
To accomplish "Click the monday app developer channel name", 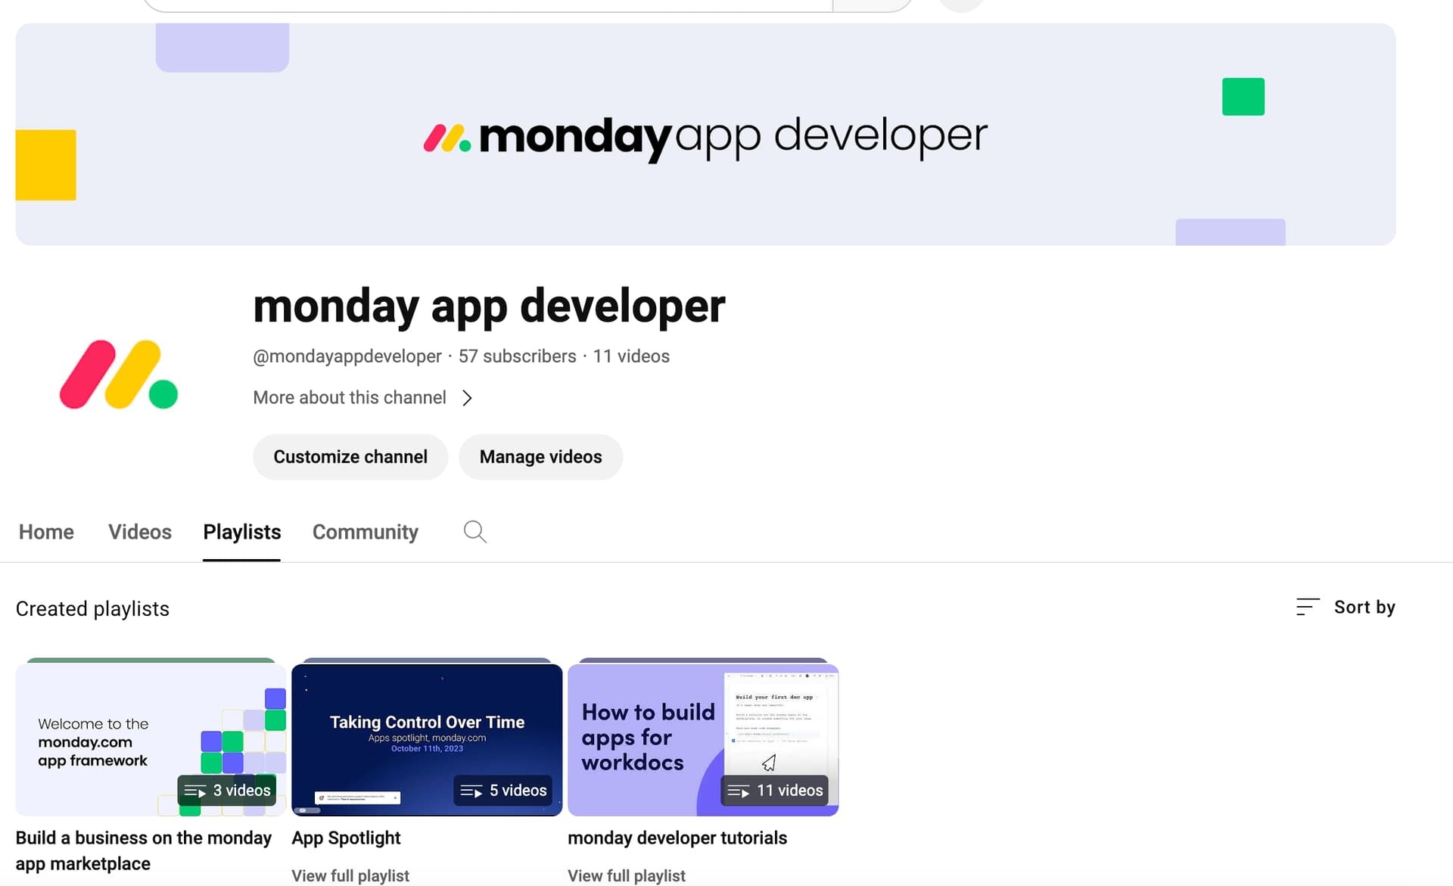I will (x=489, y=306).
